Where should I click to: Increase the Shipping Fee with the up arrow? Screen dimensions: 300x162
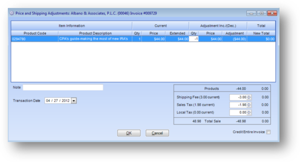click(249, 96)
